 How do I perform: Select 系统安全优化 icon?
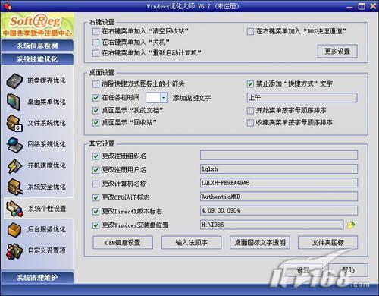14,187
